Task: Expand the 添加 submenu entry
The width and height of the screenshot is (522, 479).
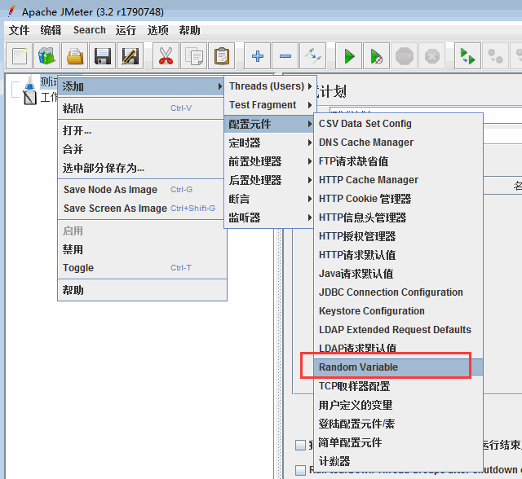Action: [141, 87]
